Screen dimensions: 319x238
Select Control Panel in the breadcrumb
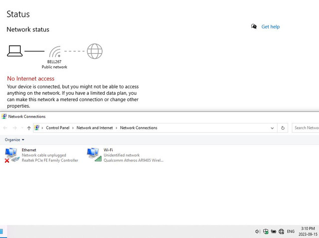pos(58,128)
